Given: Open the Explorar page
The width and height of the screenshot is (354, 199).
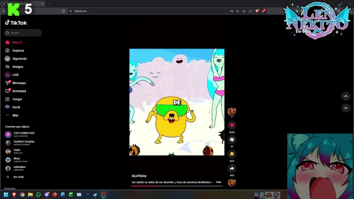Looking at the screenshot, I should pyautogui.click(x=15, y=51).
